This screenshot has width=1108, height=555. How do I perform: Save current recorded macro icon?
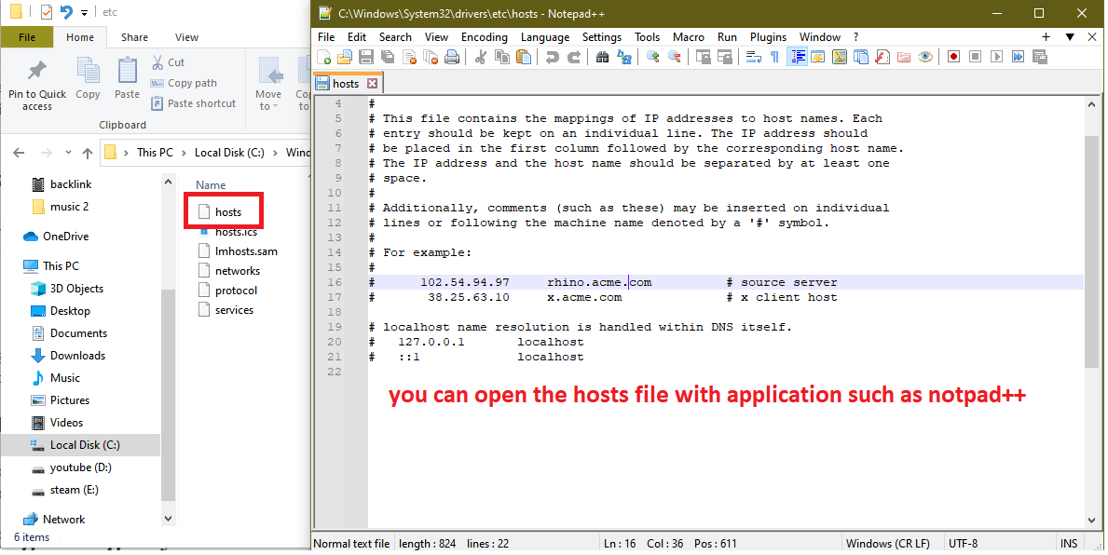click(1039, 57)
